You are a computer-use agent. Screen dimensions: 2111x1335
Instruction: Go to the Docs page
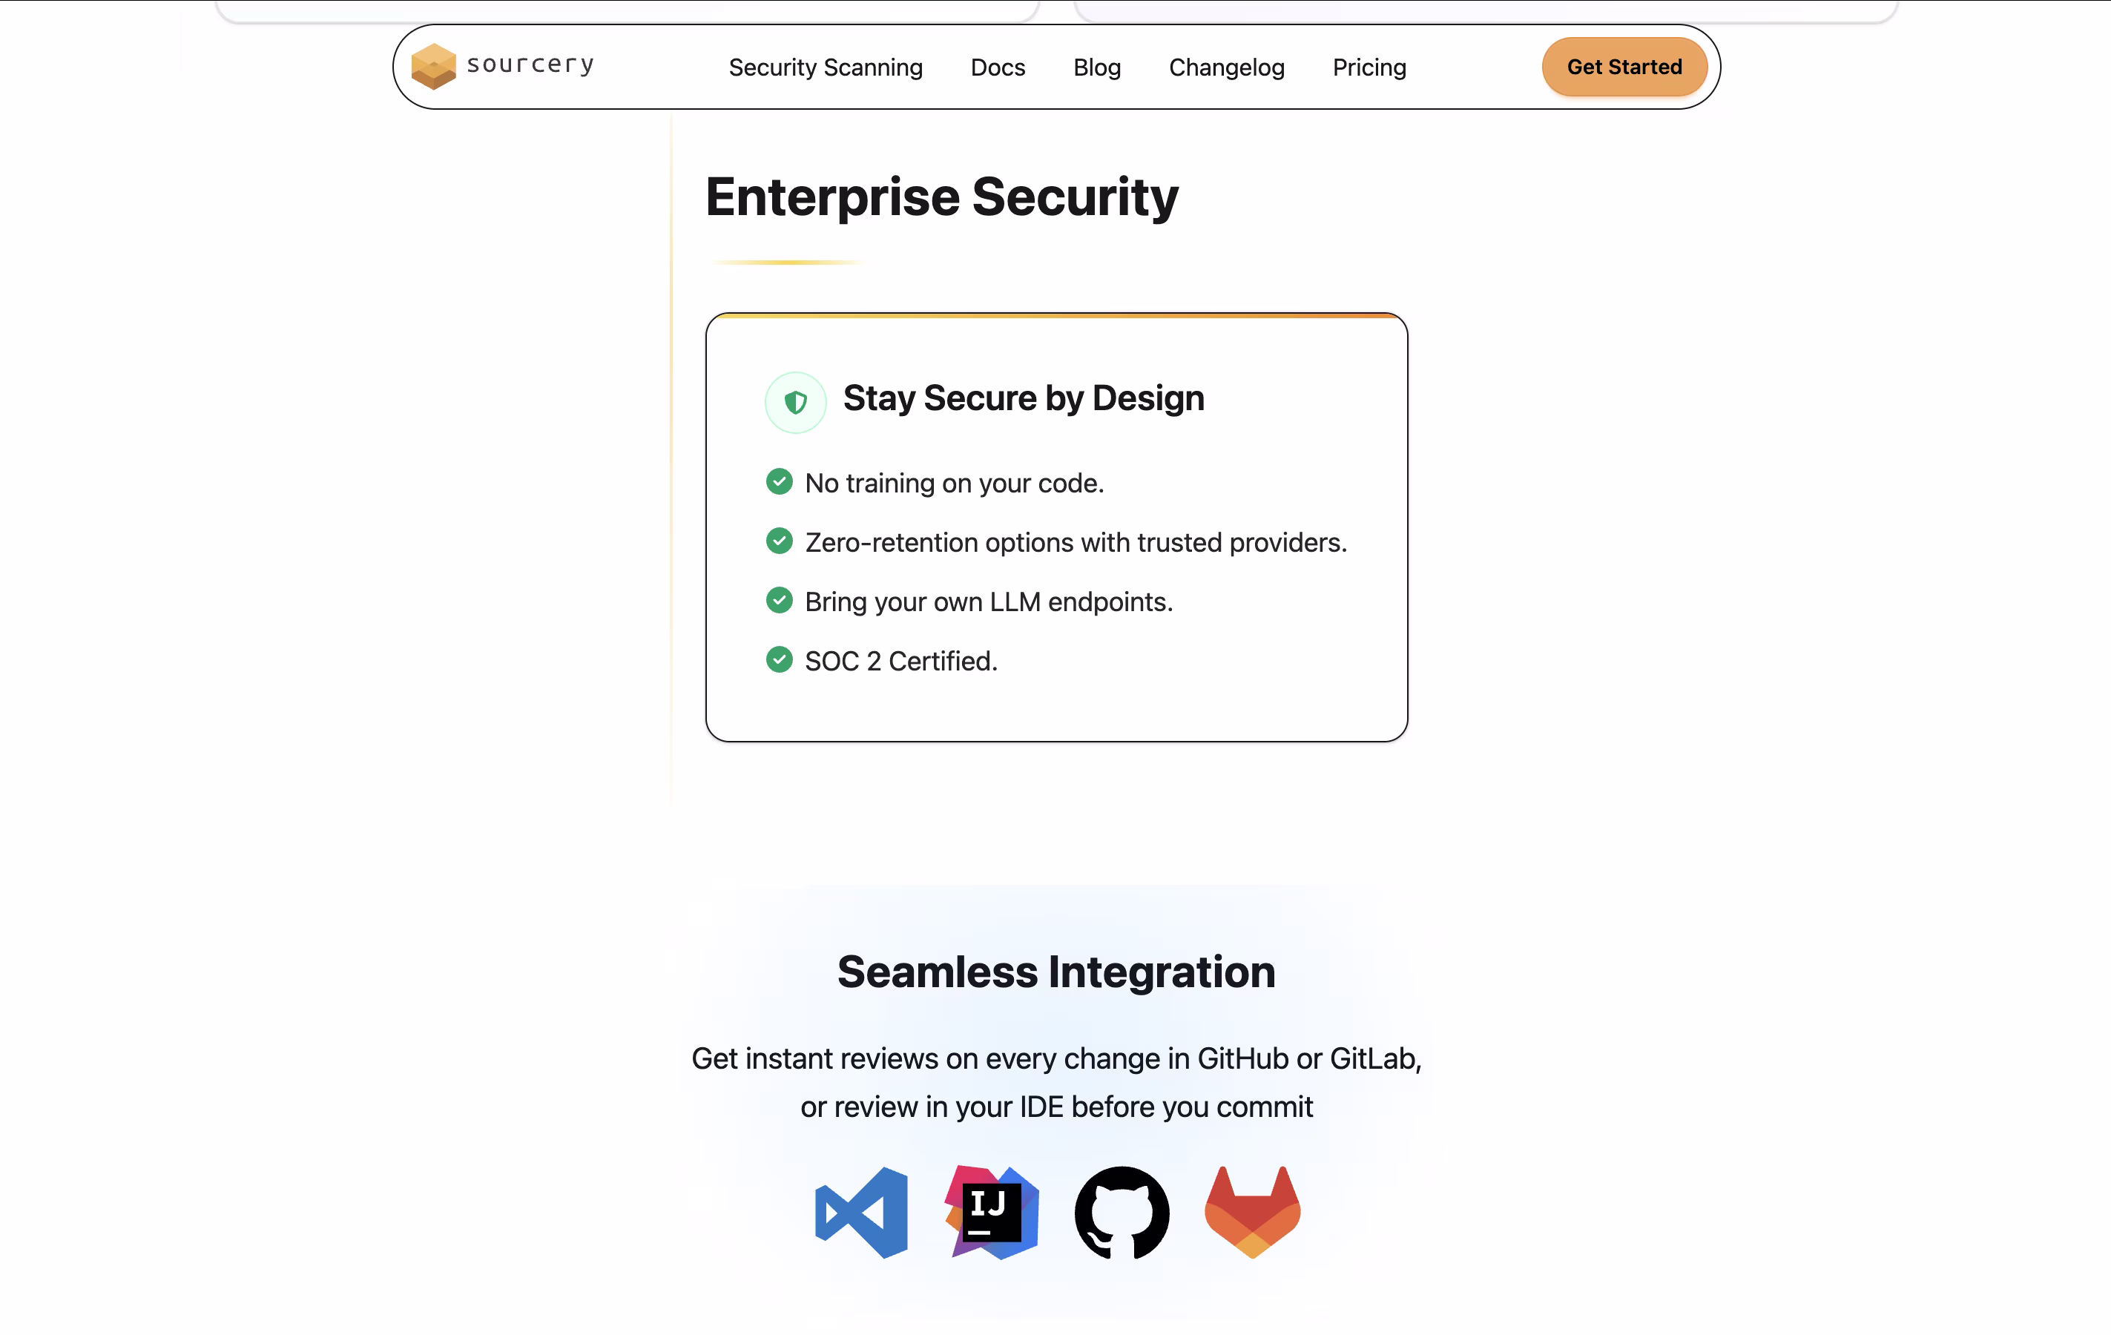coord(998,67)
